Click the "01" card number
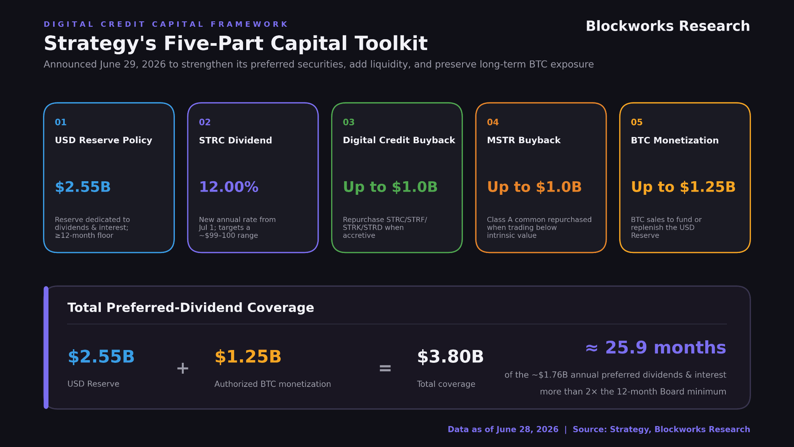 point(61,122)
